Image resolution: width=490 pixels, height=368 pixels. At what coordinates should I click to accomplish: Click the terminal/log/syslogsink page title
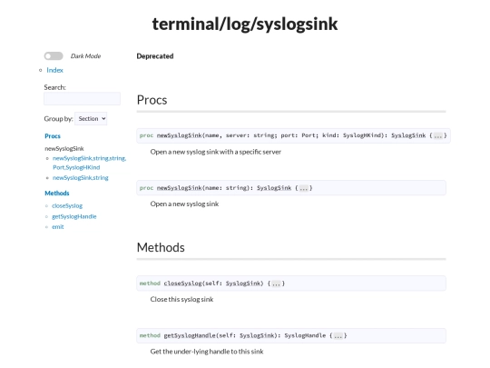245,24
